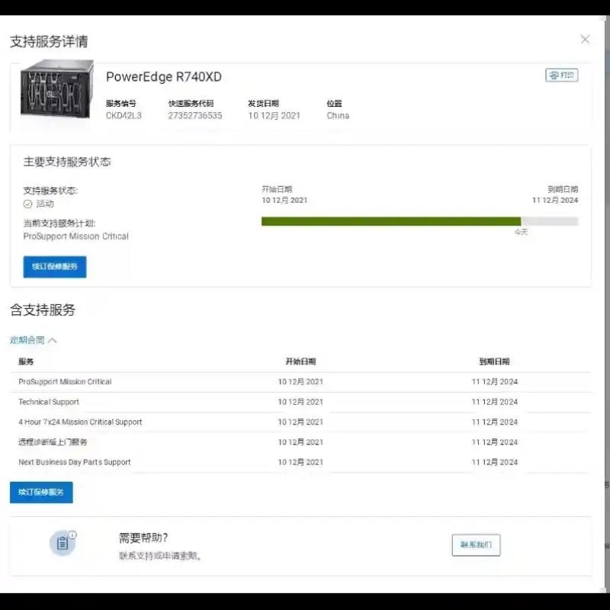Screen dimensions: 610x610
Task: Click the Next Business Day start date cell
Action: [300, 462]
